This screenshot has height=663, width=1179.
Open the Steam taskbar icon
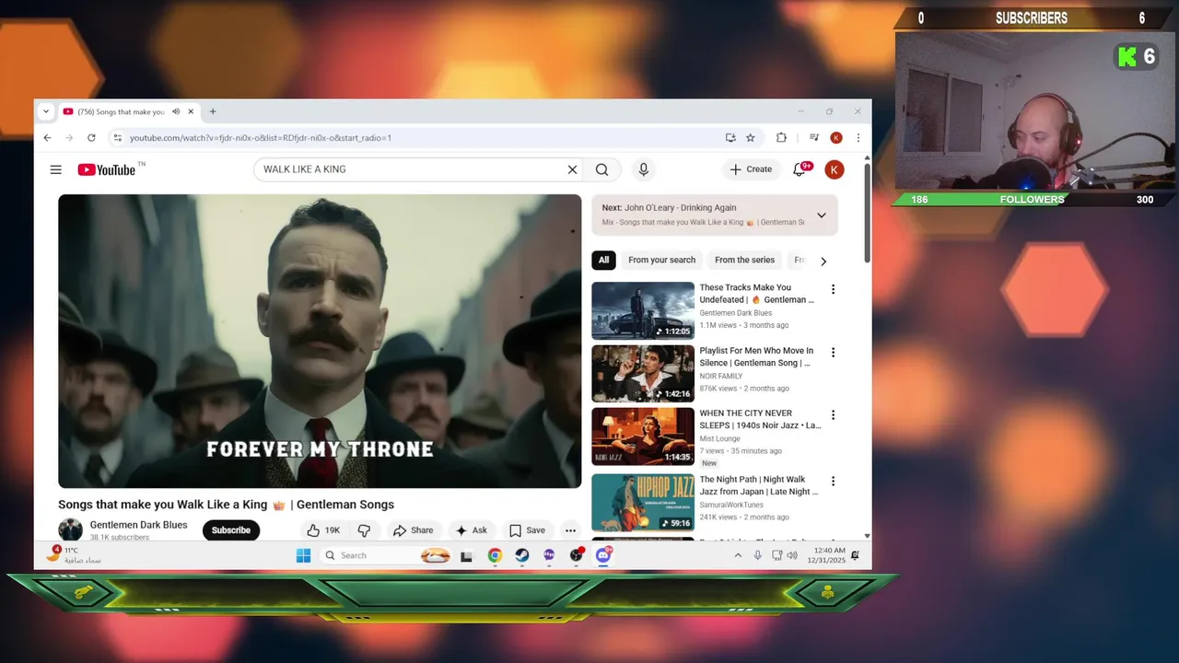(x=521, y=555)
